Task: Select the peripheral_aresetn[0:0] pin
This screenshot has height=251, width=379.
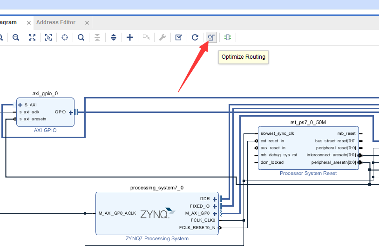Action: tap(333, 162)
